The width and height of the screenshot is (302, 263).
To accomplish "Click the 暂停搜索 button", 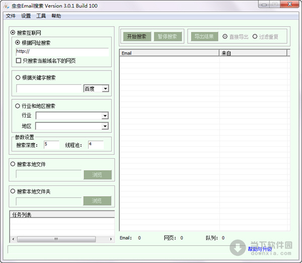I will click(x=168, y=36).
